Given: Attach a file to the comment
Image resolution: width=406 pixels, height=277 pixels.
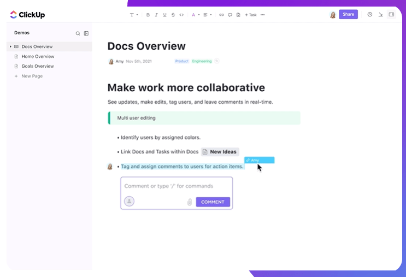Looking at the screenshot, I should (x=190, y=202).
